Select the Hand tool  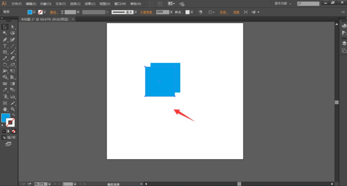coord(5,109)
